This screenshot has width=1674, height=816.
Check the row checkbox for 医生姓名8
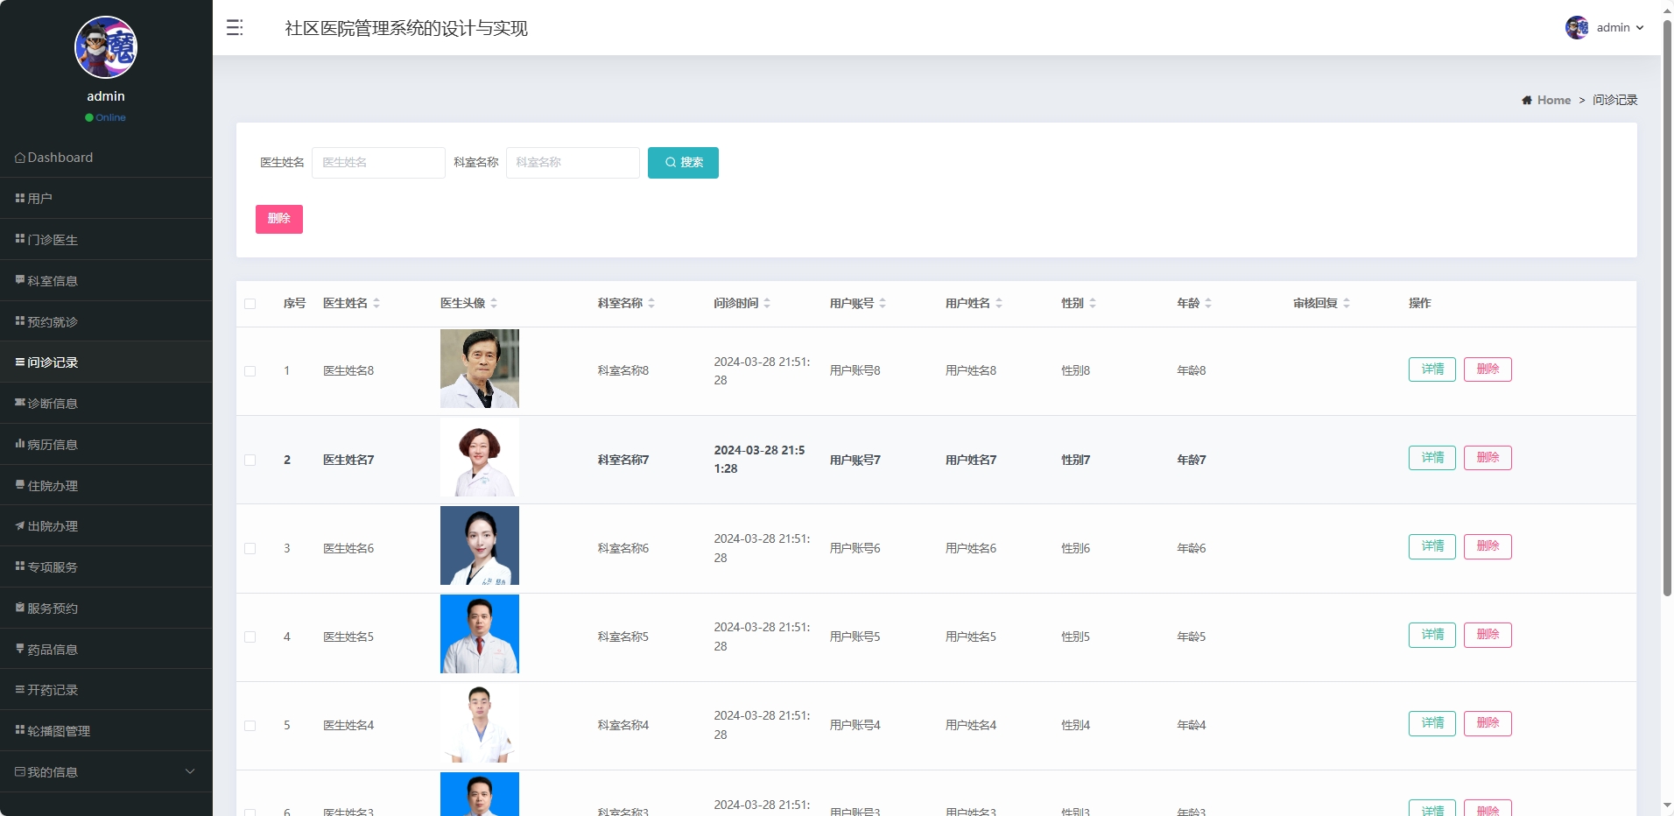[250, 371]
